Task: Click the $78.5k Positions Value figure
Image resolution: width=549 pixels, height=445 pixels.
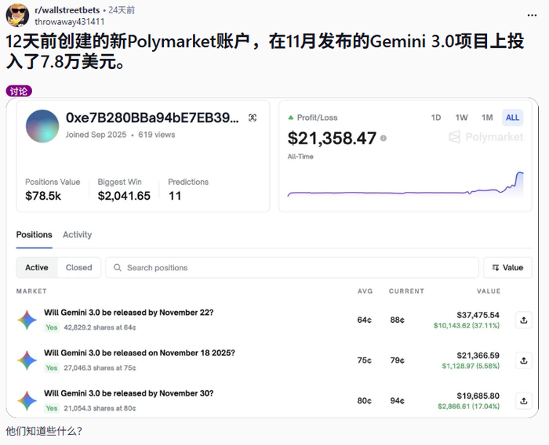Action: [x=43, y=196]
